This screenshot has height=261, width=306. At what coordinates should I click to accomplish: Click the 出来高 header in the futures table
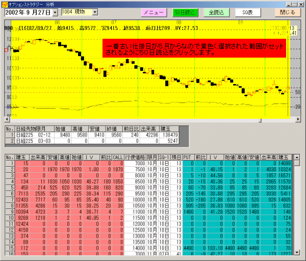click(x=149, y=129)
